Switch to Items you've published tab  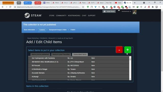pos(40,54)
